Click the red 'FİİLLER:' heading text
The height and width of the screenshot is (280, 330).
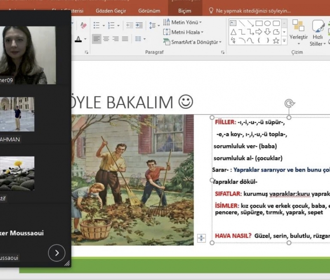225,122
